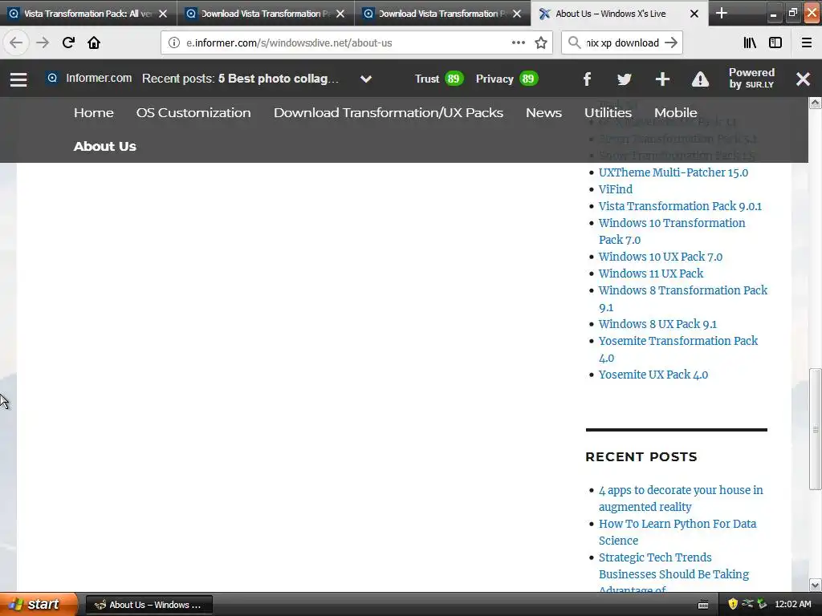
Task: Open the browser home page icon
Action: click(94, 43)
